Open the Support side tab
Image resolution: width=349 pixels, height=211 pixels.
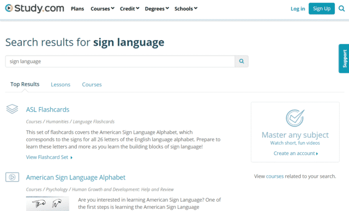(344, 59)
